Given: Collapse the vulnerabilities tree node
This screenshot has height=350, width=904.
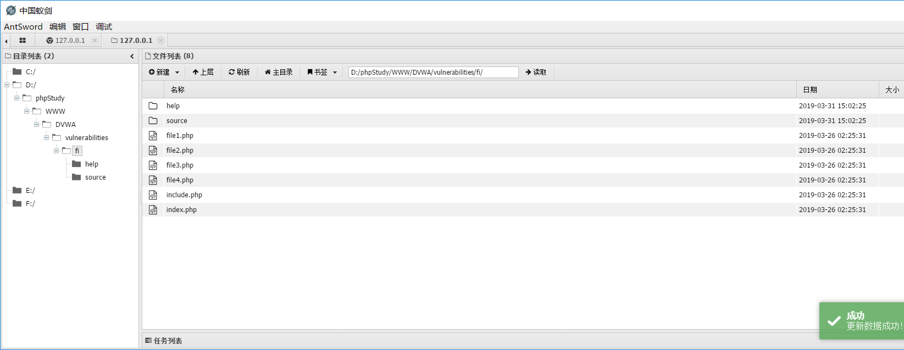Looking at the screenshot, I should pyautogui.click(x=47, y=137).
